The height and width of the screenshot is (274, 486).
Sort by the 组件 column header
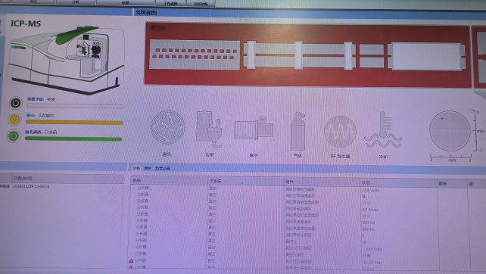(322, 182)
